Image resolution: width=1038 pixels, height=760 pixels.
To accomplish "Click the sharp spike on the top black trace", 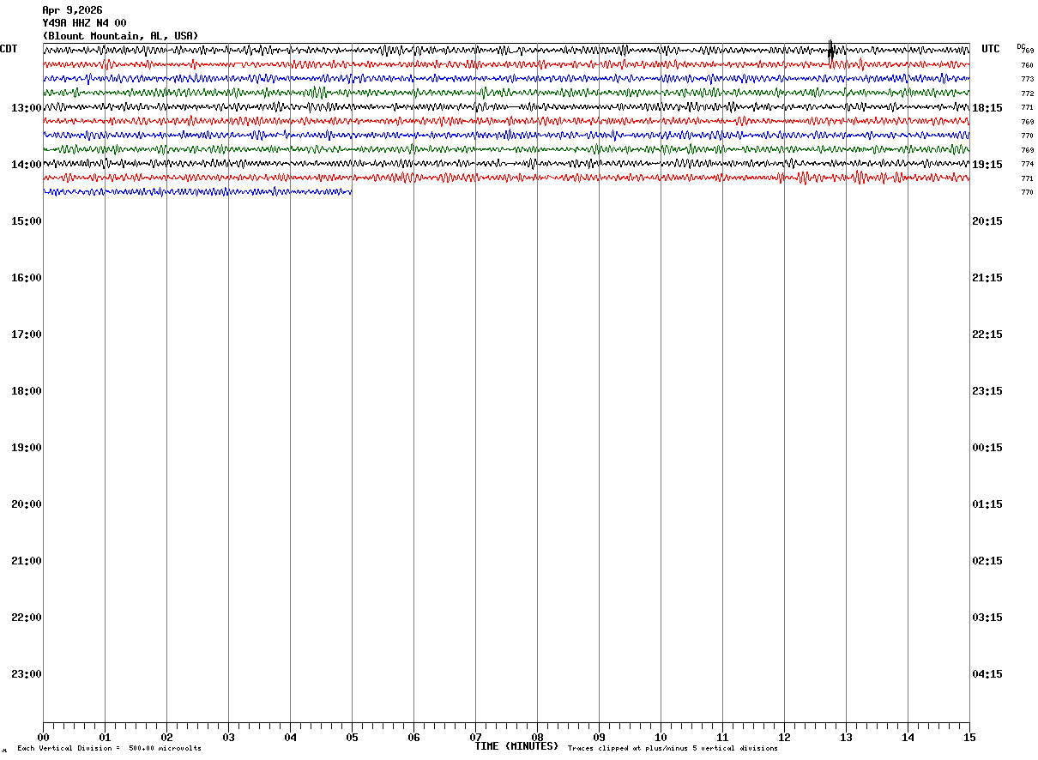I will click(830, 51).
